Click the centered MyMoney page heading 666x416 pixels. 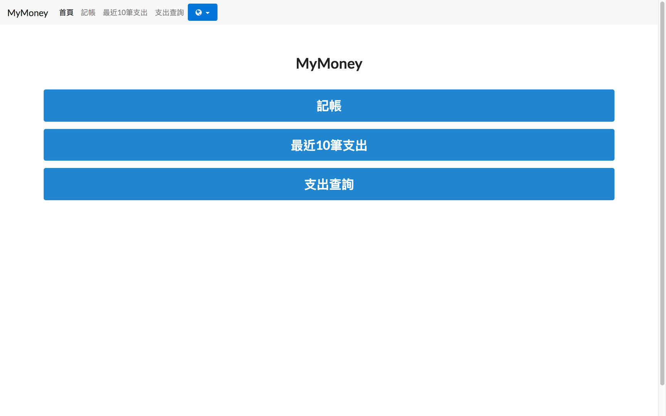[x=329, y=64]
